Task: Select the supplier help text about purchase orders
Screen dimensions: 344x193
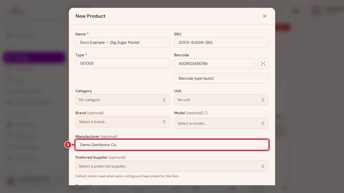Action: tap(127, 176)
